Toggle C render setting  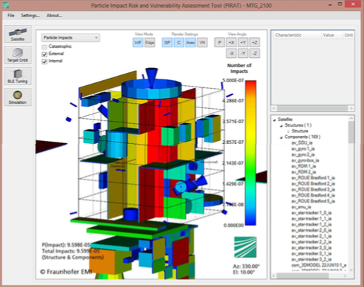(178, 43)
